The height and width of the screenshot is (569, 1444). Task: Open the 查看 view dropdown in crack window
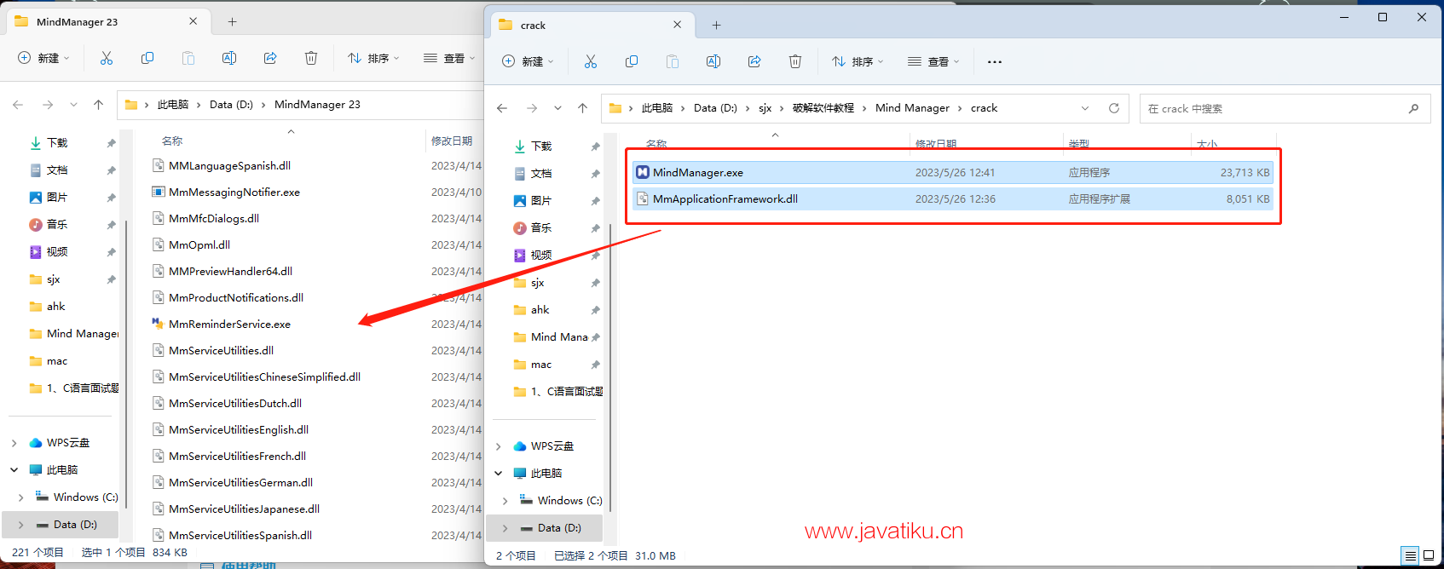(x=933, y=61)
